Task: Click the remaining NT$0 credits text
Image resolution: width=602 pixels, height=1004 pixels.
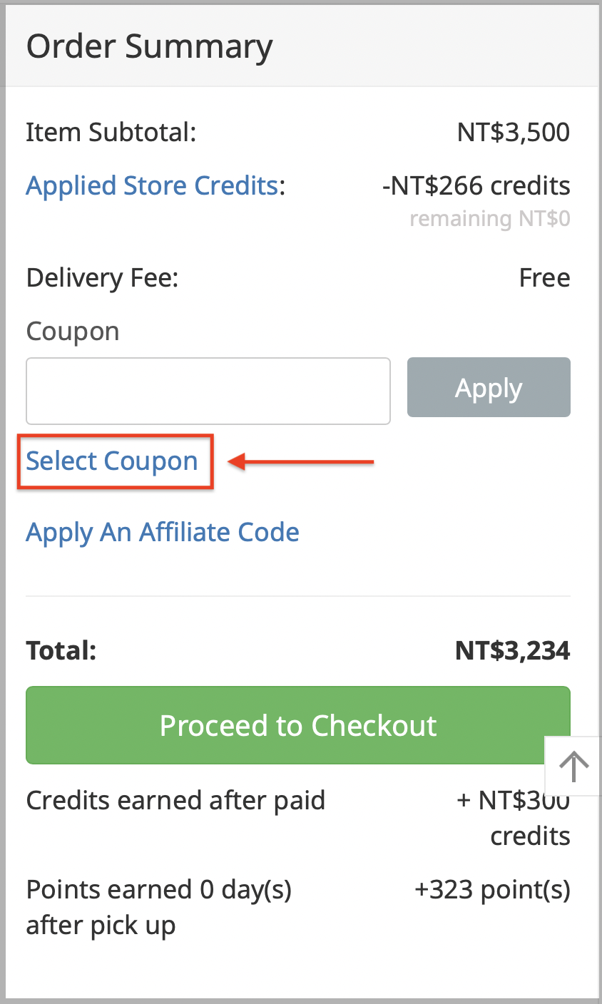Action: point(490,219)
